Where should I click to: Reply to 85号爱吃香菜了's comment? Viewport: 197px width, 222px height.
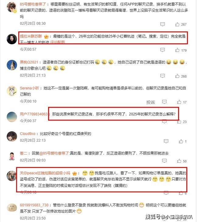[x=163, y=24]
